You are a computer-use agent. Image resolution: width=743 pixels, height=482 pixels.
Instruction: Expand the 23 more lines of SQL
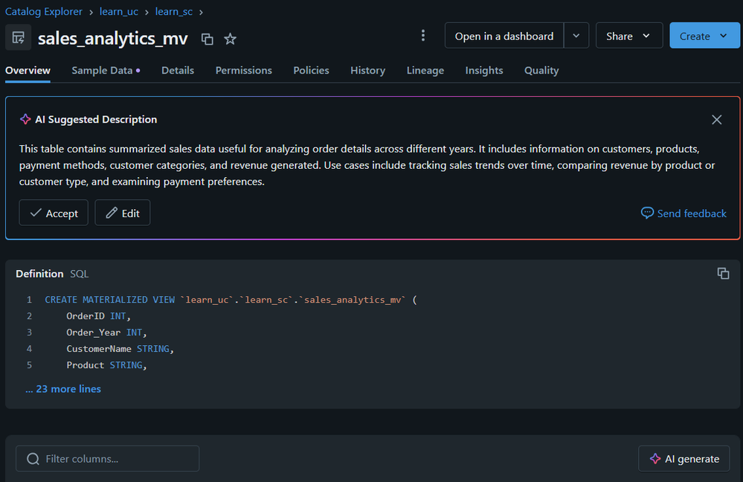[x=63, y=389]
